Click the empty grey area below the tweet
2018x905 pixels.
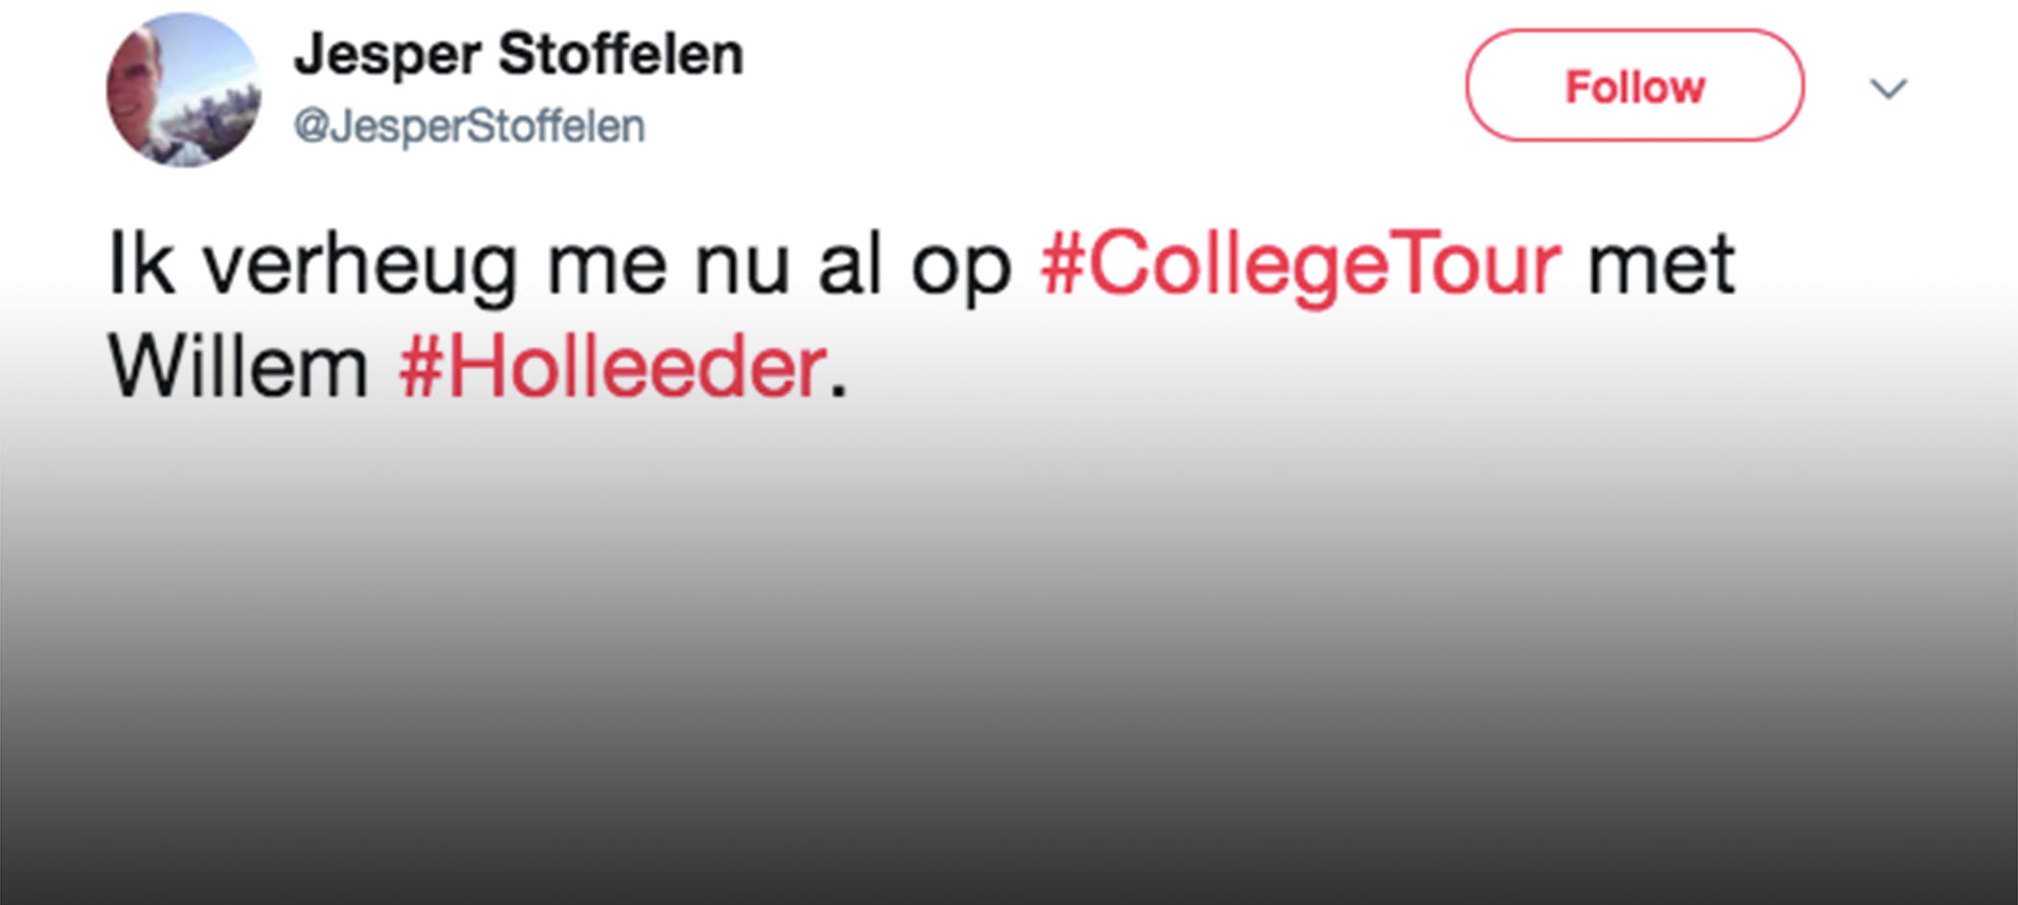(x=1009, y=673)
